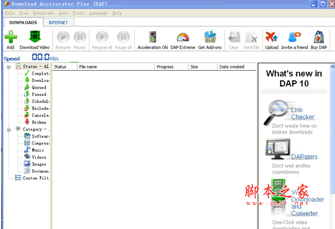Click the Upload airplane icon

point(271,36)
